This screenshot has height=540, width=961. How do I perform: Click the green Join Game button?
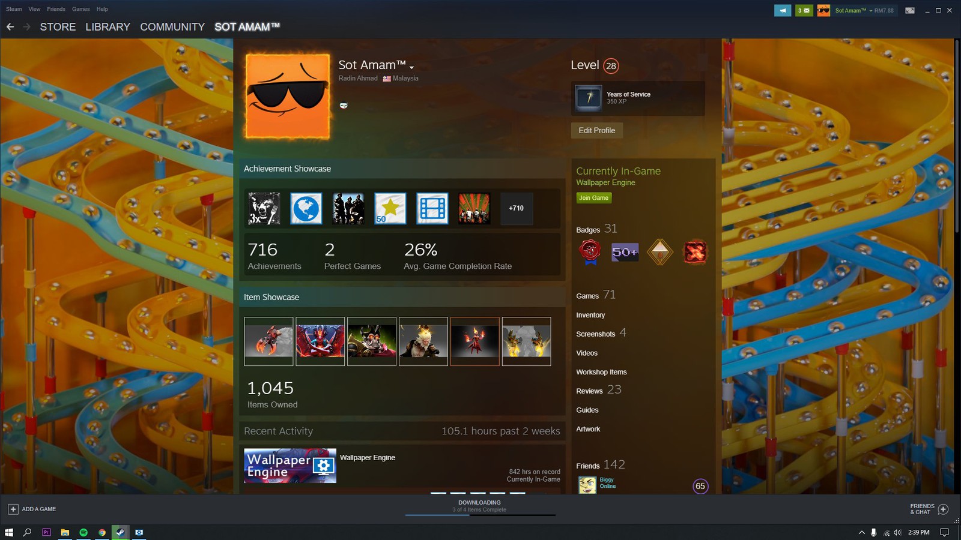pyautogui.click(x=593, y=197)
